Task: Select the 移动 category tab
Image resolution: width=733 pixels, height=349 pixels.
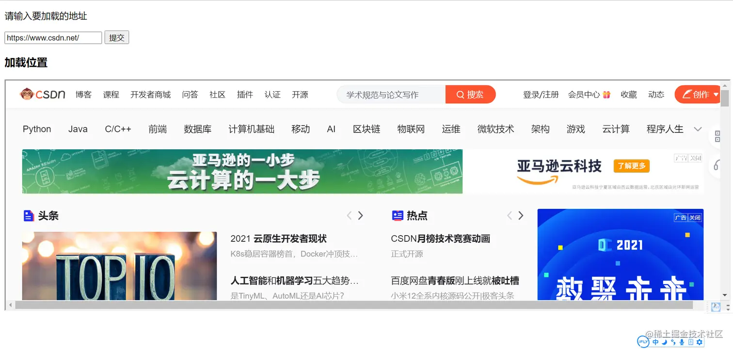Action: point(301,129)
